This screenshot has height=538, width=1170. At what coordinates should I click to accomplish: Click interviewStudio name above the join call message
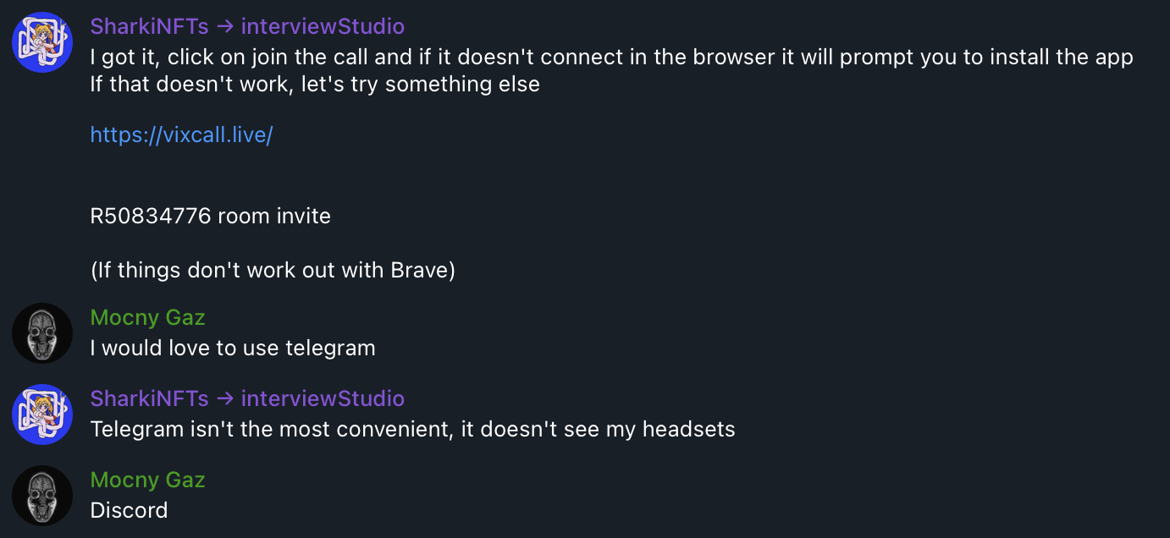tap(323, 26)
